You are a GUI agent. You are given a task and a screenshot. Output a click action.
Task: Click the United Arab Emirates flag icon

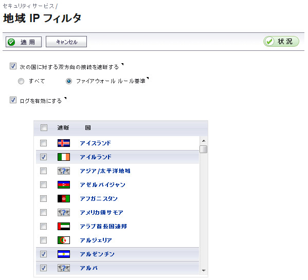[64, 226]
